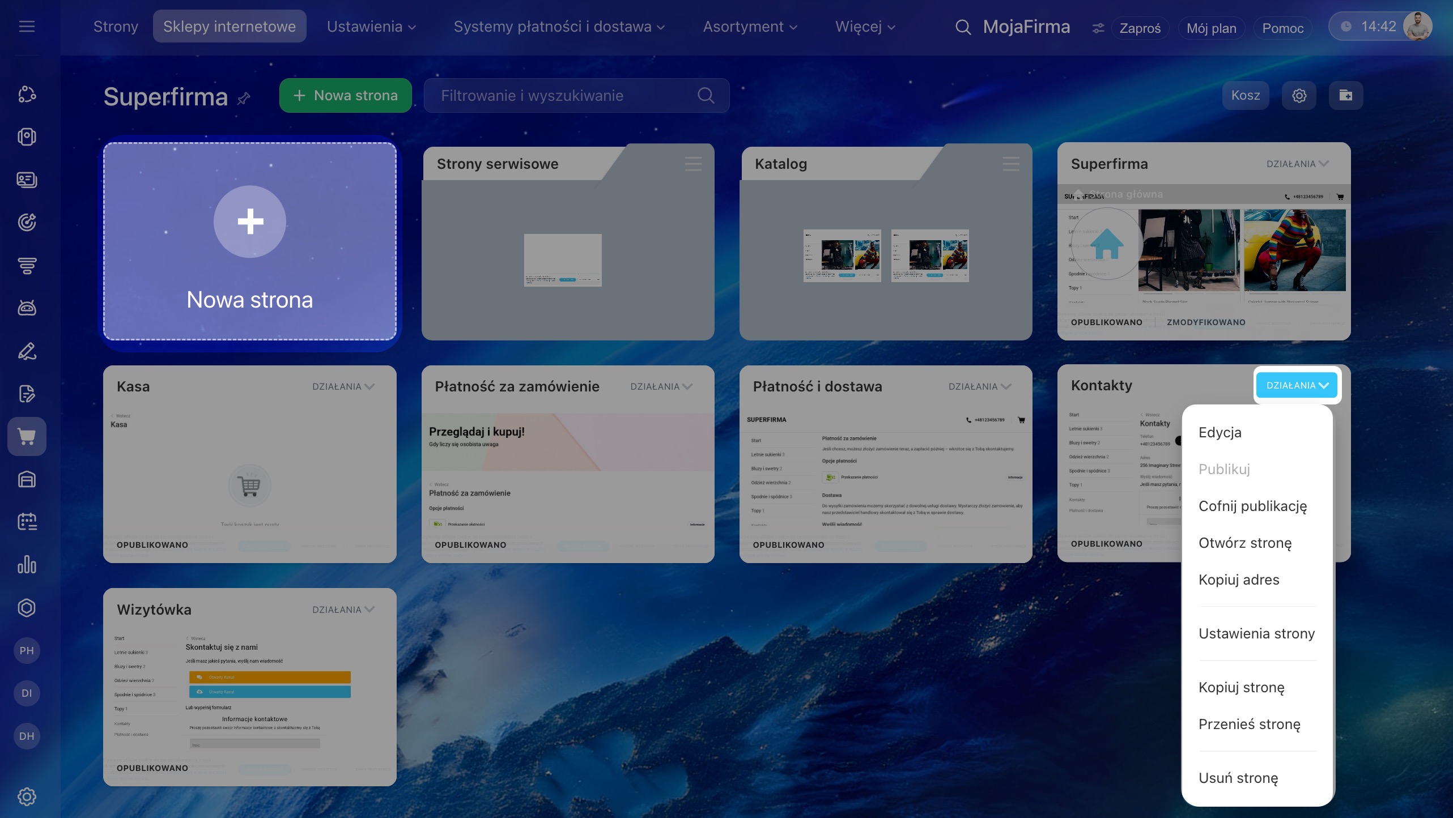Open DZIAŁANIA dropdown on Kasa card

pos(343,386)
